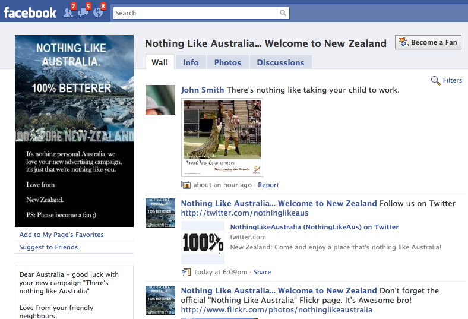This screenshot has height=319, width=468.
Task: Click John Smith's profile picture
Action: point(160,100)
